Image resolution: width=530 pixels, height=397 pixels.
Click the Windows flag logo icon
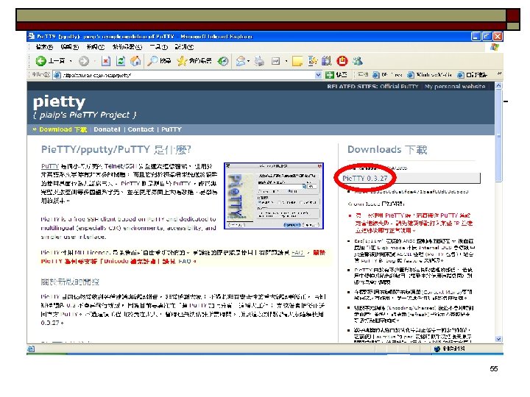coord(495,47)
